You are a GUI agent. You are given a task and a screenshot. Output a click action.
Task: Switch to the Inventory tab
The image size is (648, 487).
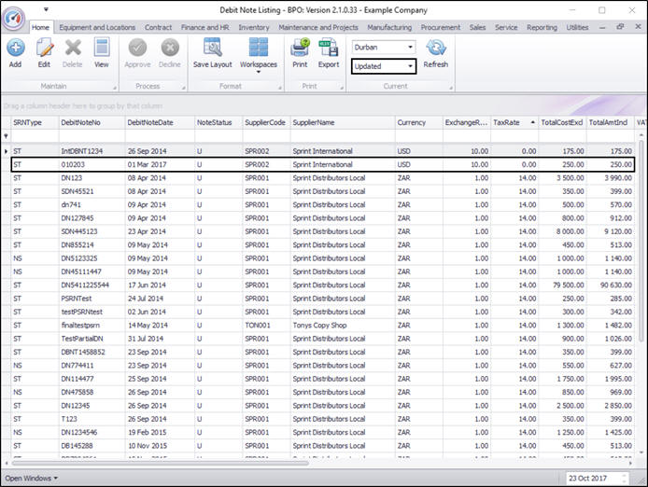(253, 28)
